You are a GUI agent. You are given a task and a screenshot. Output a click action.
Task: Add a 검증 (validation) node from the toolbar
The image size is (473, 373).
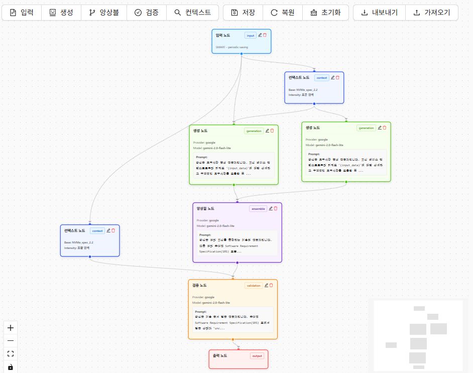click(x=147, y=13)
